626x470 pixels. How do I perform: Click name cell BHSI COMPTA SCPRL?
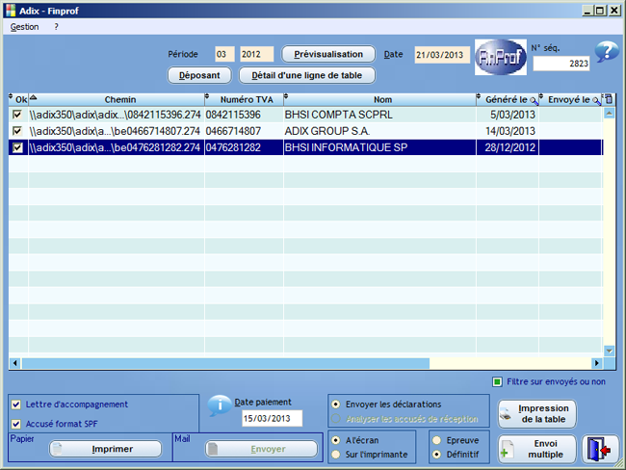click(x=379, y=115)
